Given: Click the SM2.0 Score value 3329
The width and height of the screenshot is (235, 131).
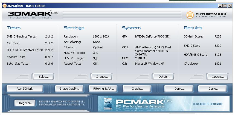Looking at the screenshot, I should [218, 46].
